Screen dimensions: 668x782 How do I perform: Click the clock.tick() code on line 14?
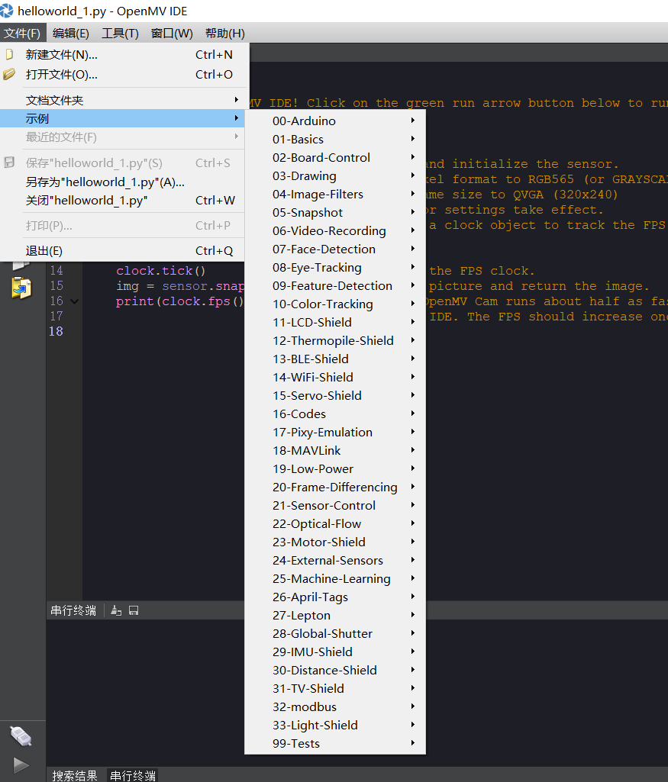[160, 271]
